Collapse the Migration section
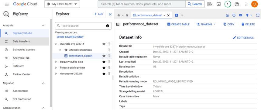The height and width of the screenshot is (110, 261). [x=43, y=83]
